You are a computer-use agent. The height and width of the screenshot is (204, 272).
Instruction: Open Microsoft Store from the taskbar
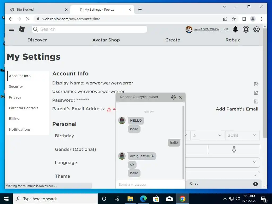click(x=156, y=199)
